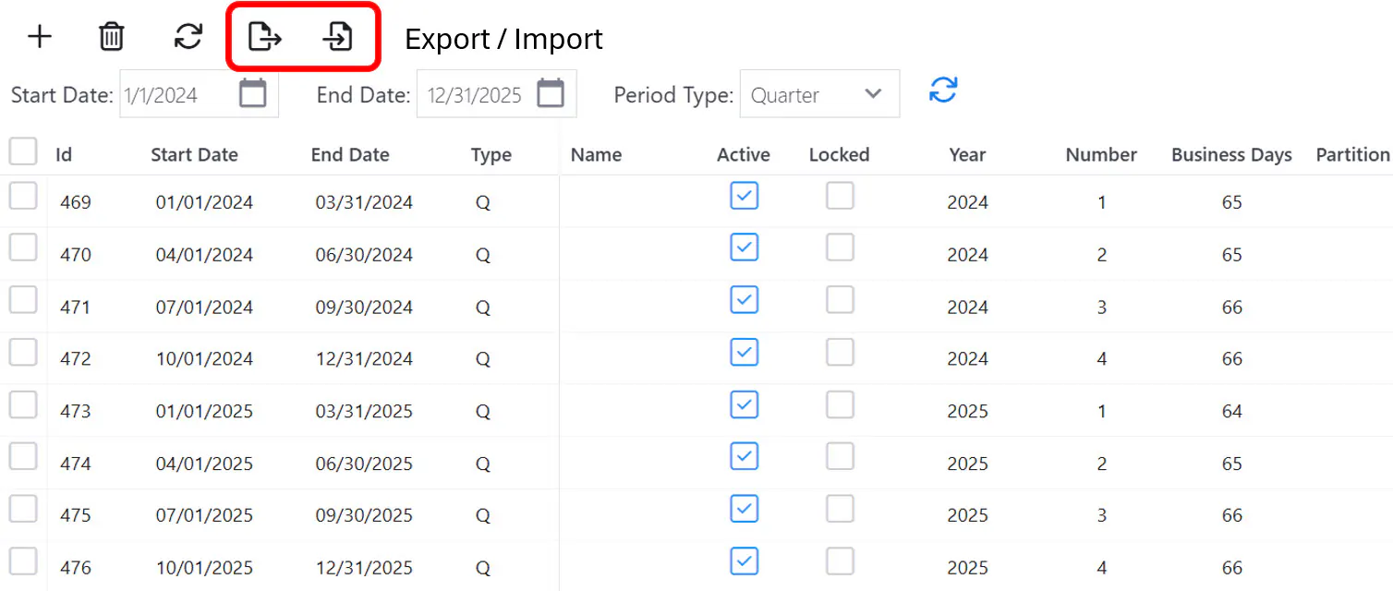The width and height of the screenshot is (1393, 591).
Task: Sort by the End Date column header
Action: point(350,155)
